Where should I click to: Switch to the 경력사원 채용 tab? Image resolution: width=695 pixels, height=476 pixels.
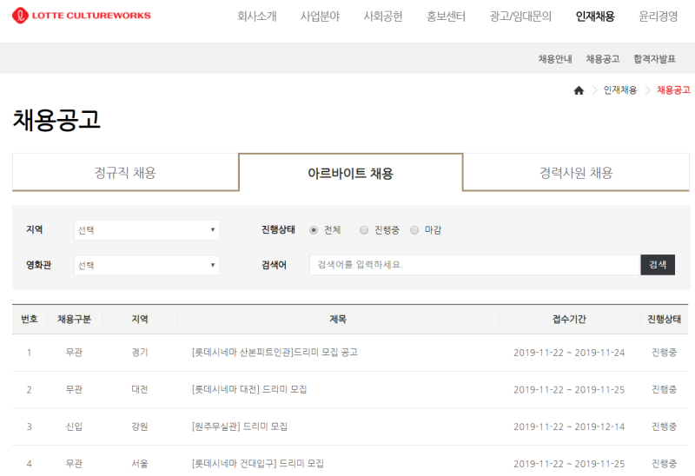point(576,172)
